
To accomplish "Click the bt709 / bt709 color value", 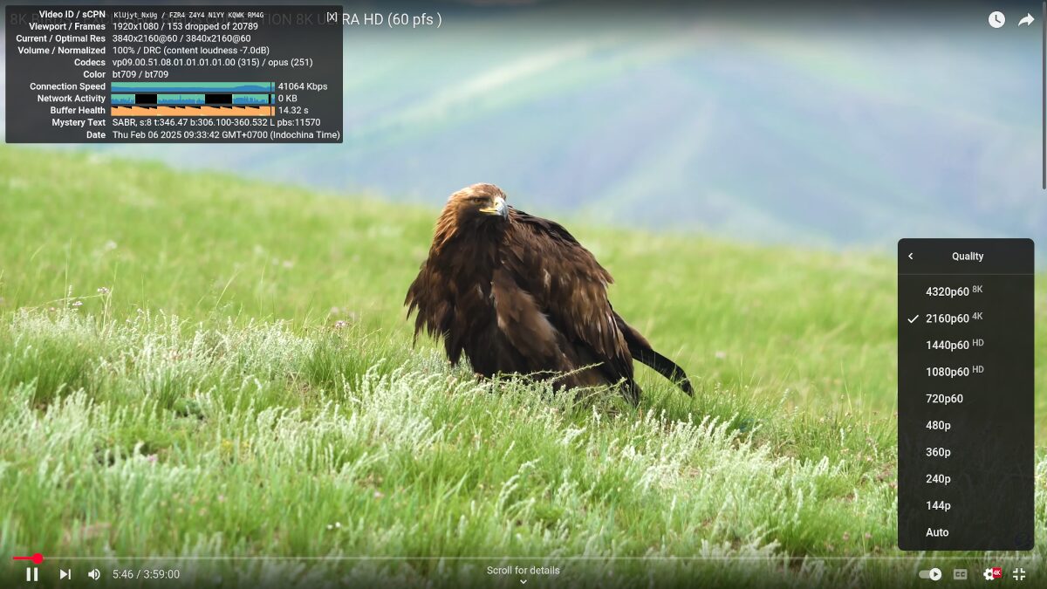I will click(140, 75).
